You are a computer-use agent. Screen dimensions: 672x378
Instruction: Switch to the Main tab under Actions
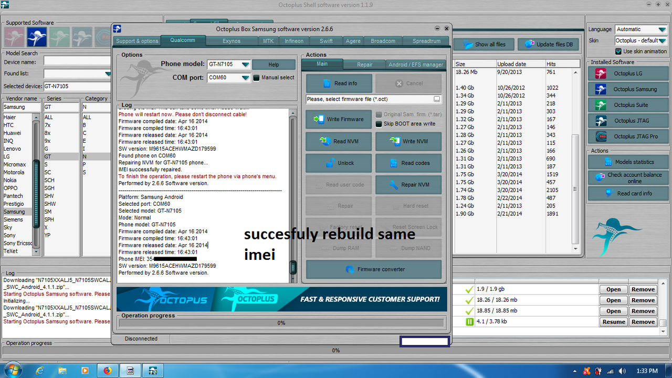(x=322, y=64)
